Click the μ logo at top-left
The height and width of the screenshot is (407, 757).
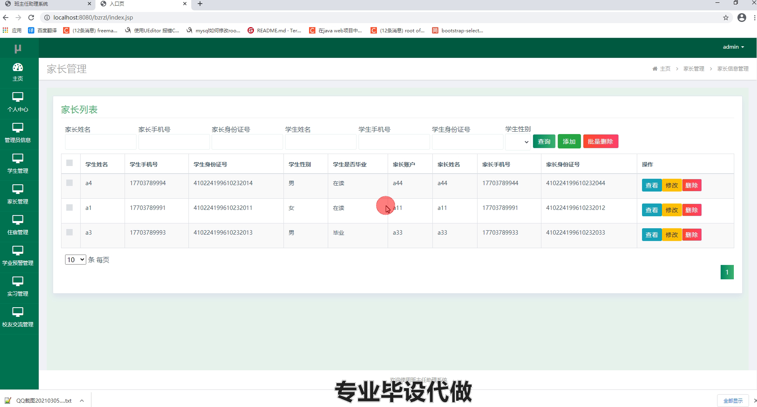pos(18,48)
